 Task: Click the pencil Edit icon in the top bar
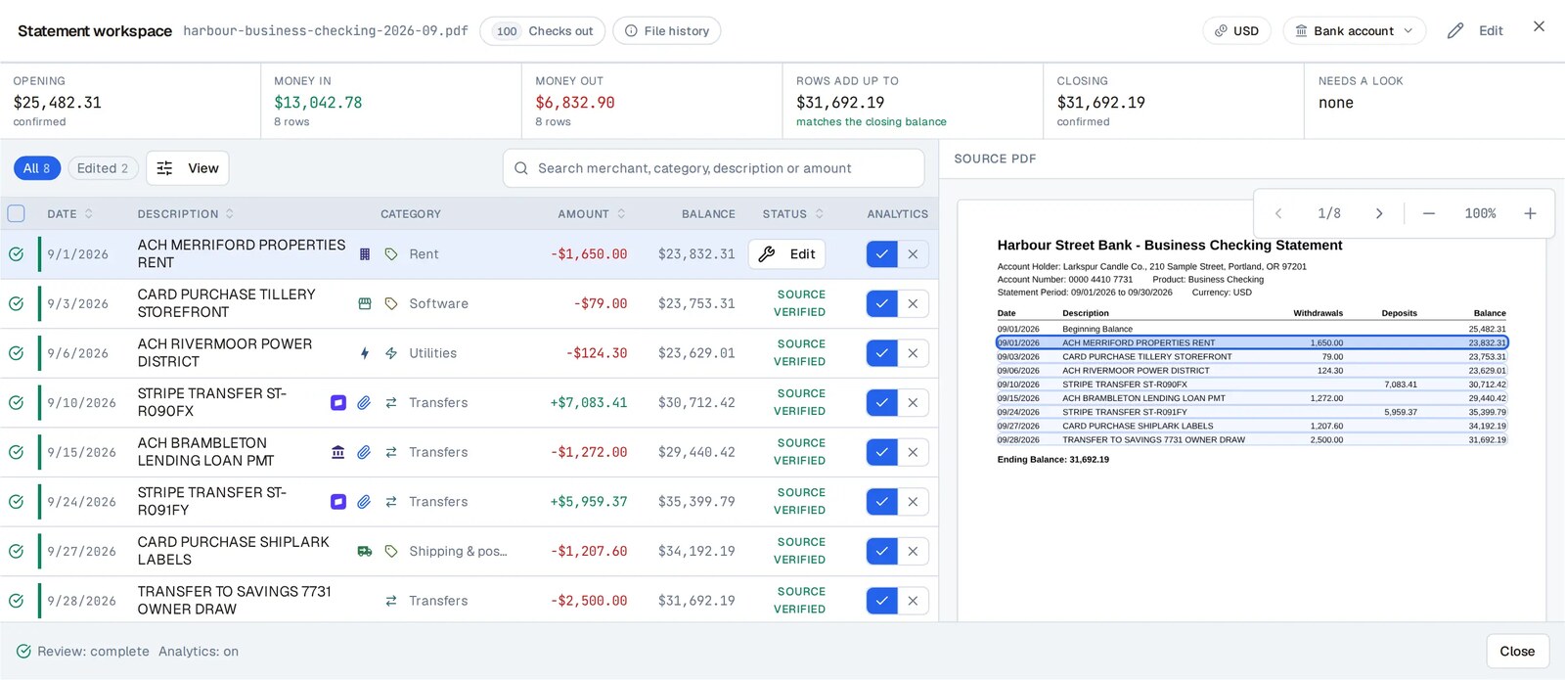click(1455, 31)
